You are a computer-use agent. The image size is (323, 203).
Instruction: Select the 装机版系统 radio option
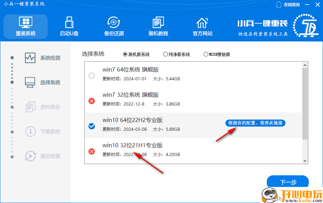click(x=125, y=54)
